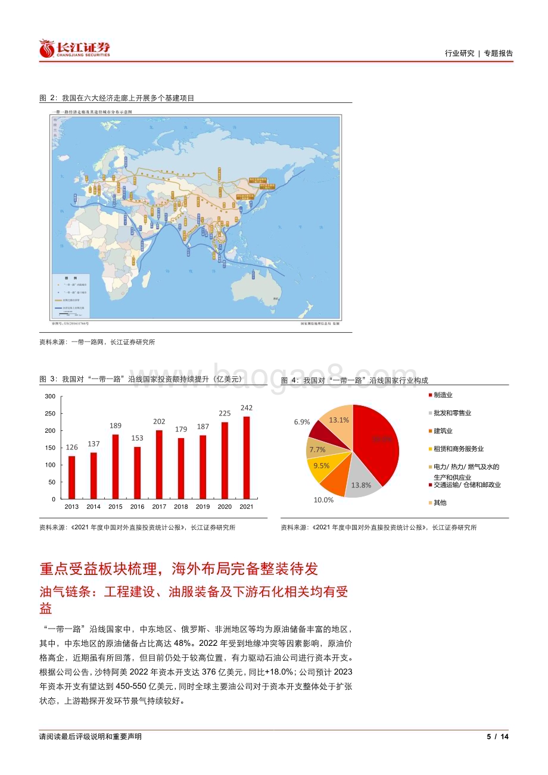Click the value label 242
Image resolution: width=548 pixels, height=775 pixels.
tap(247, 408)
